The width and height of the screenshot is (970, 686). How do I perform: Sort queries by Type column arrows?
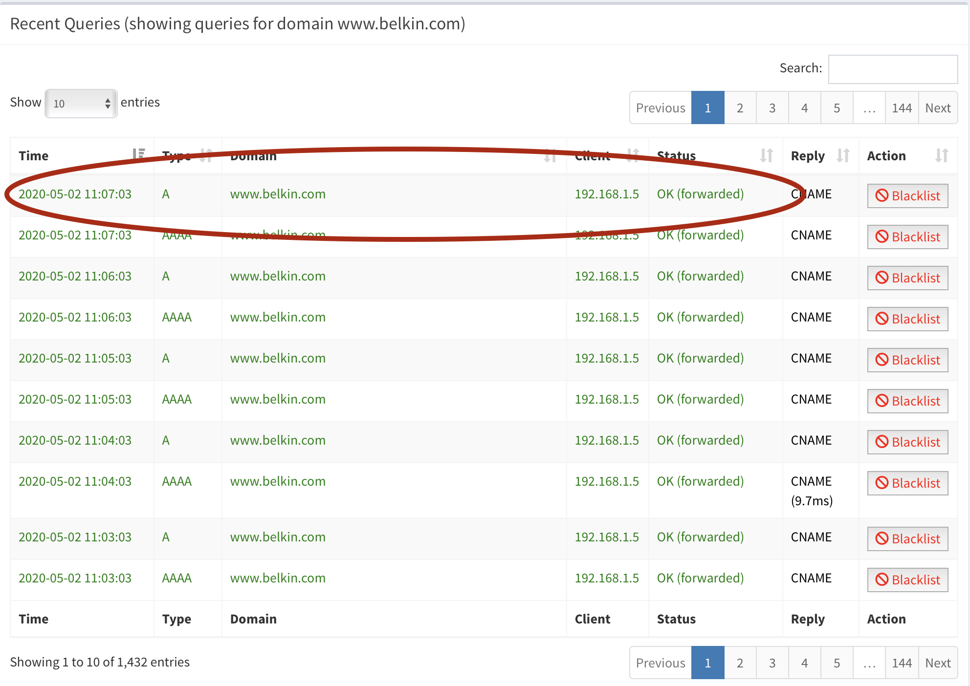pyautogui.click(x=205, y=155)
